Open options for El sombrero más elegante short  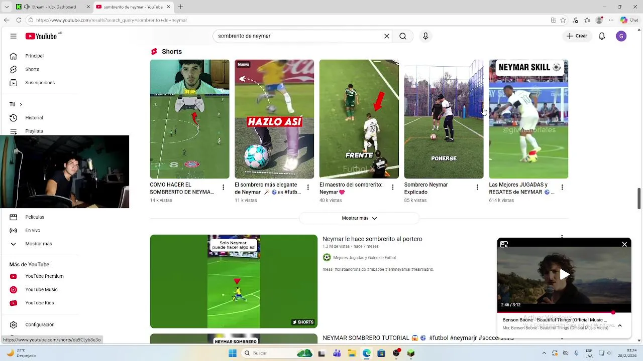(308, 188)
